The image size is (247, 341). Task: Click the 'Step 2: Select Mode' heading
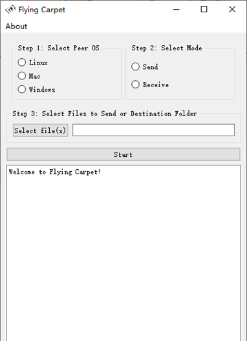[x=167, y=48]
